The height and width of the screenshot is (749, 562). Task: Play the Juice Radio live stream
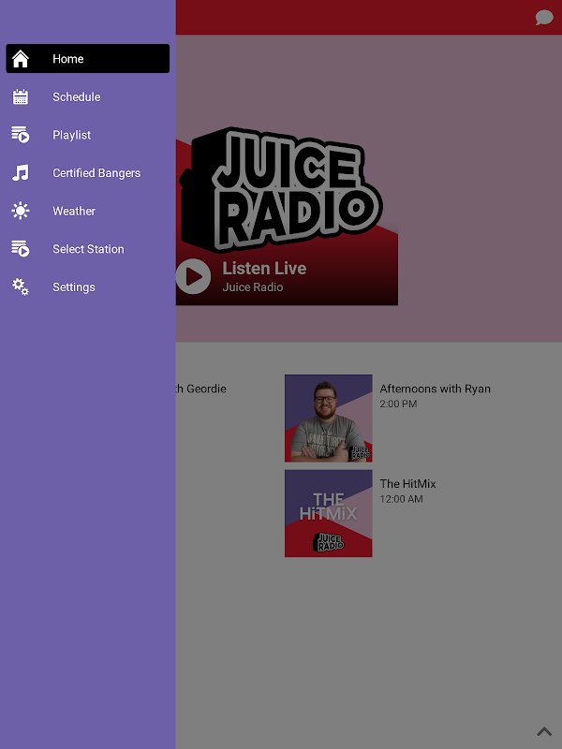pos(193,276)
